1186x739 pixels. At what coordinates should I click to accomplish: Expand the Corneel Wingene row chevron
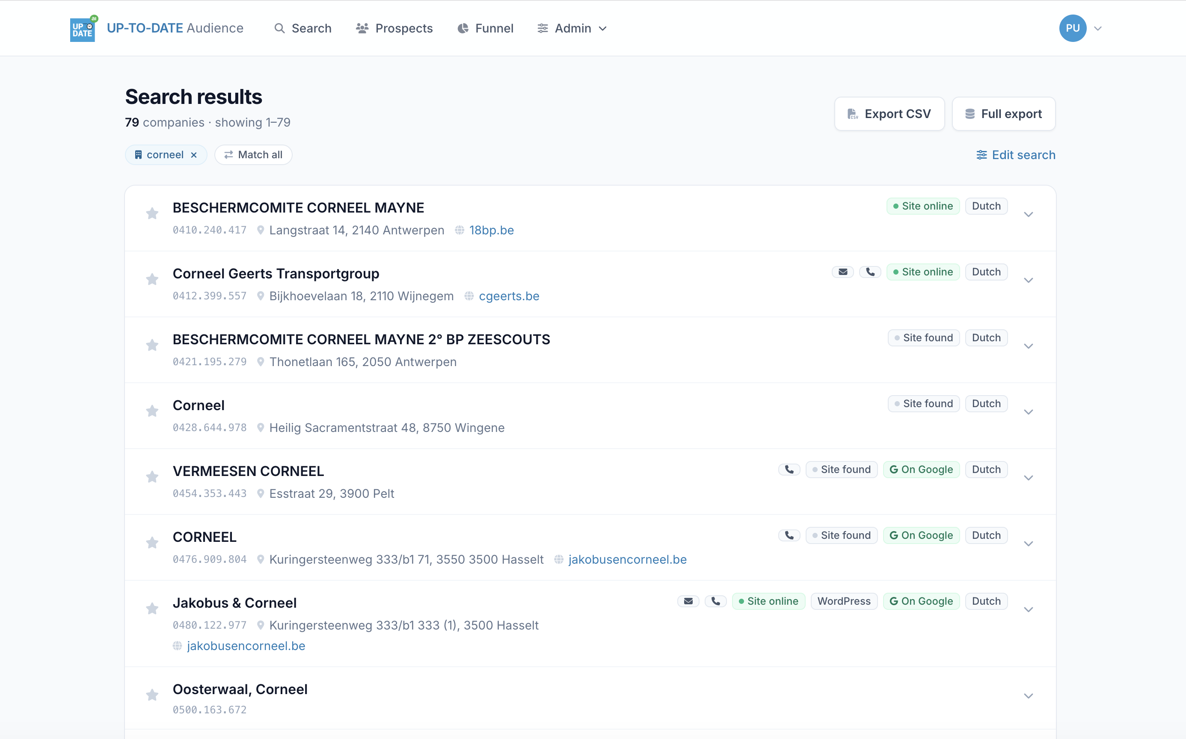coord(1028,412)
